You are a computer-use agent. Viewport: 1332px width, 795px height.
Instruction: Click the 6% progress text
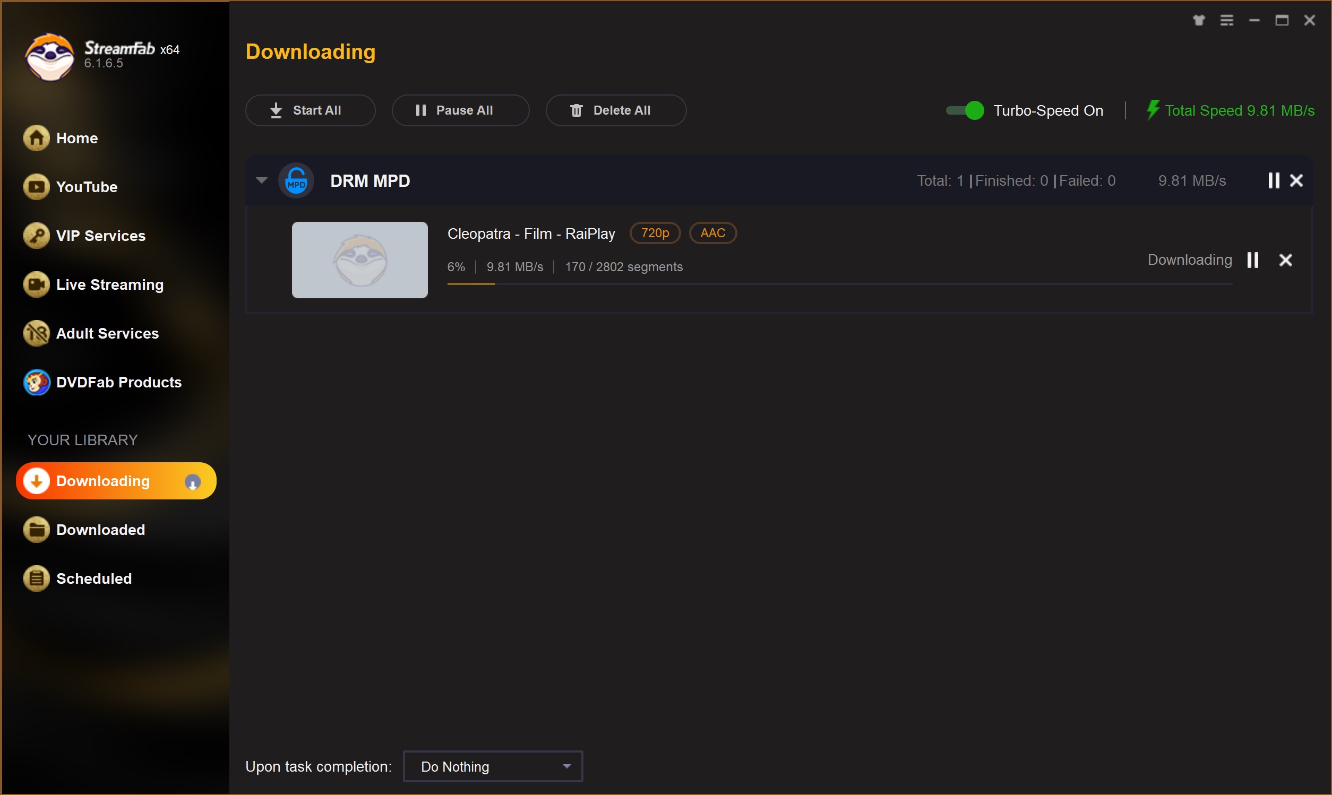[456, 267]
